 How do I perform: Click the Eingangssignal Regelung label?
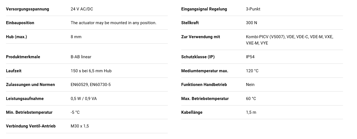click(204, 9)
